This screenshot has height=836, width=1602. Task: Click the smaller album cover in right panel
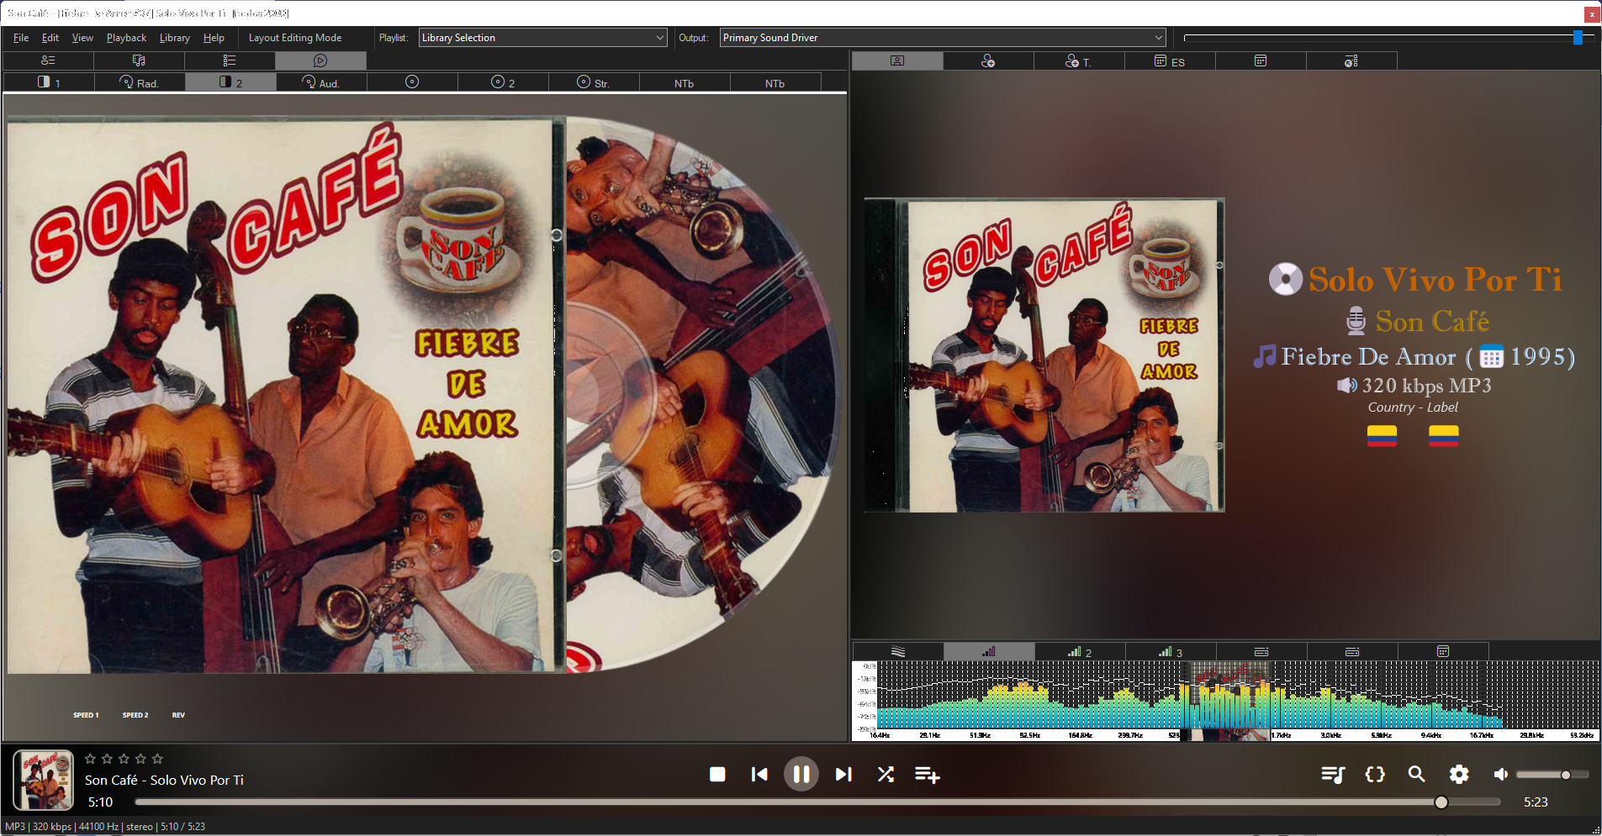1044,355
